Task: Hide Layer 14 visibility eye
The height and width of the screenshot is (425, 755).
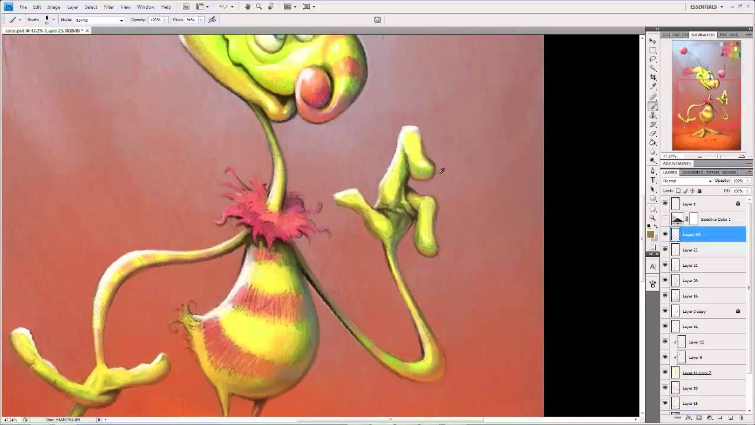Action: [665, 326]
